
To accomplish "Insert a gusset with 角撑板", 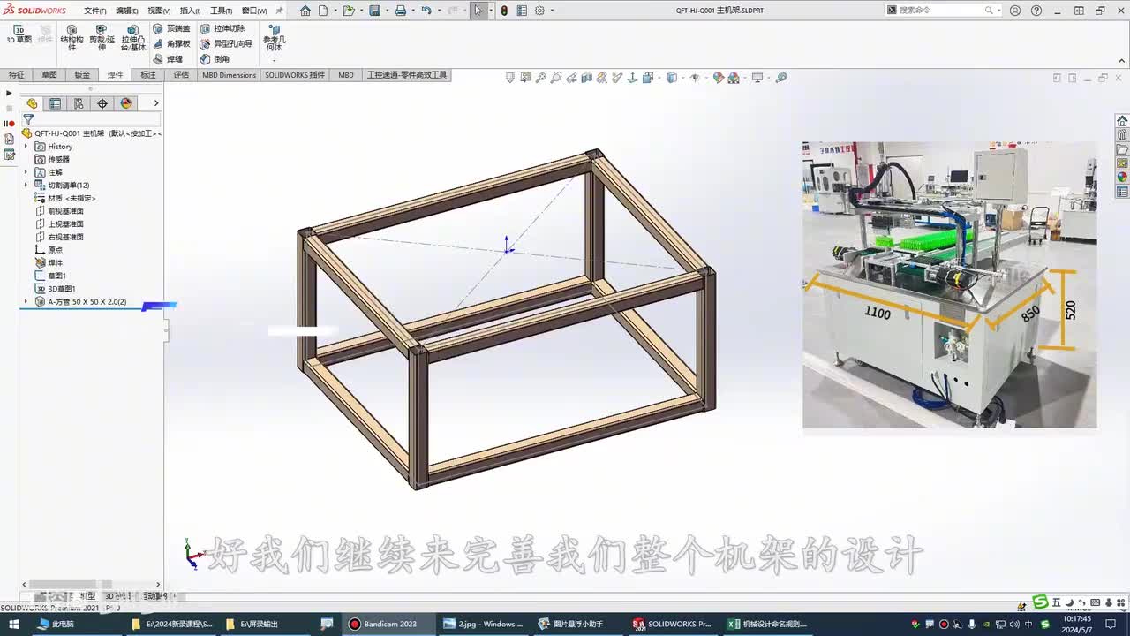I will point(171,44).
